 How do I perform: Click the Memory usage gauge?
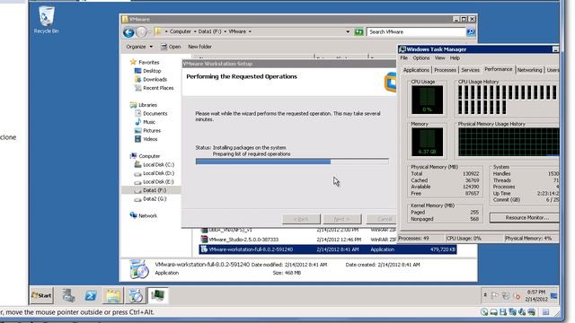click(x=427, y=142)
